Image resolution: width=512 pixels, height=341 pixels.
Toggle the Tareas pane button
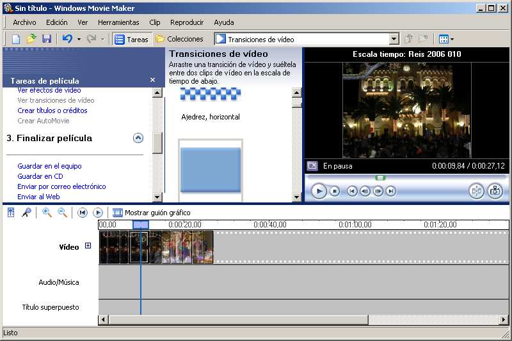131,39
